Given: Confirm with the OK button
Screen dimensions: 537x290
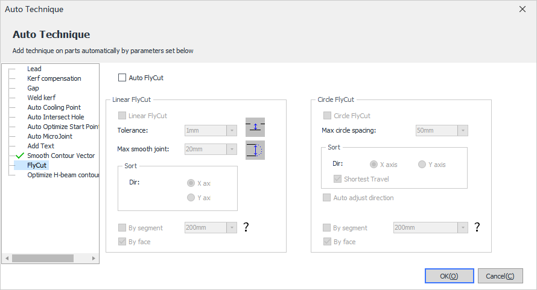Looking at the screenshot, I should coord(450,276).
